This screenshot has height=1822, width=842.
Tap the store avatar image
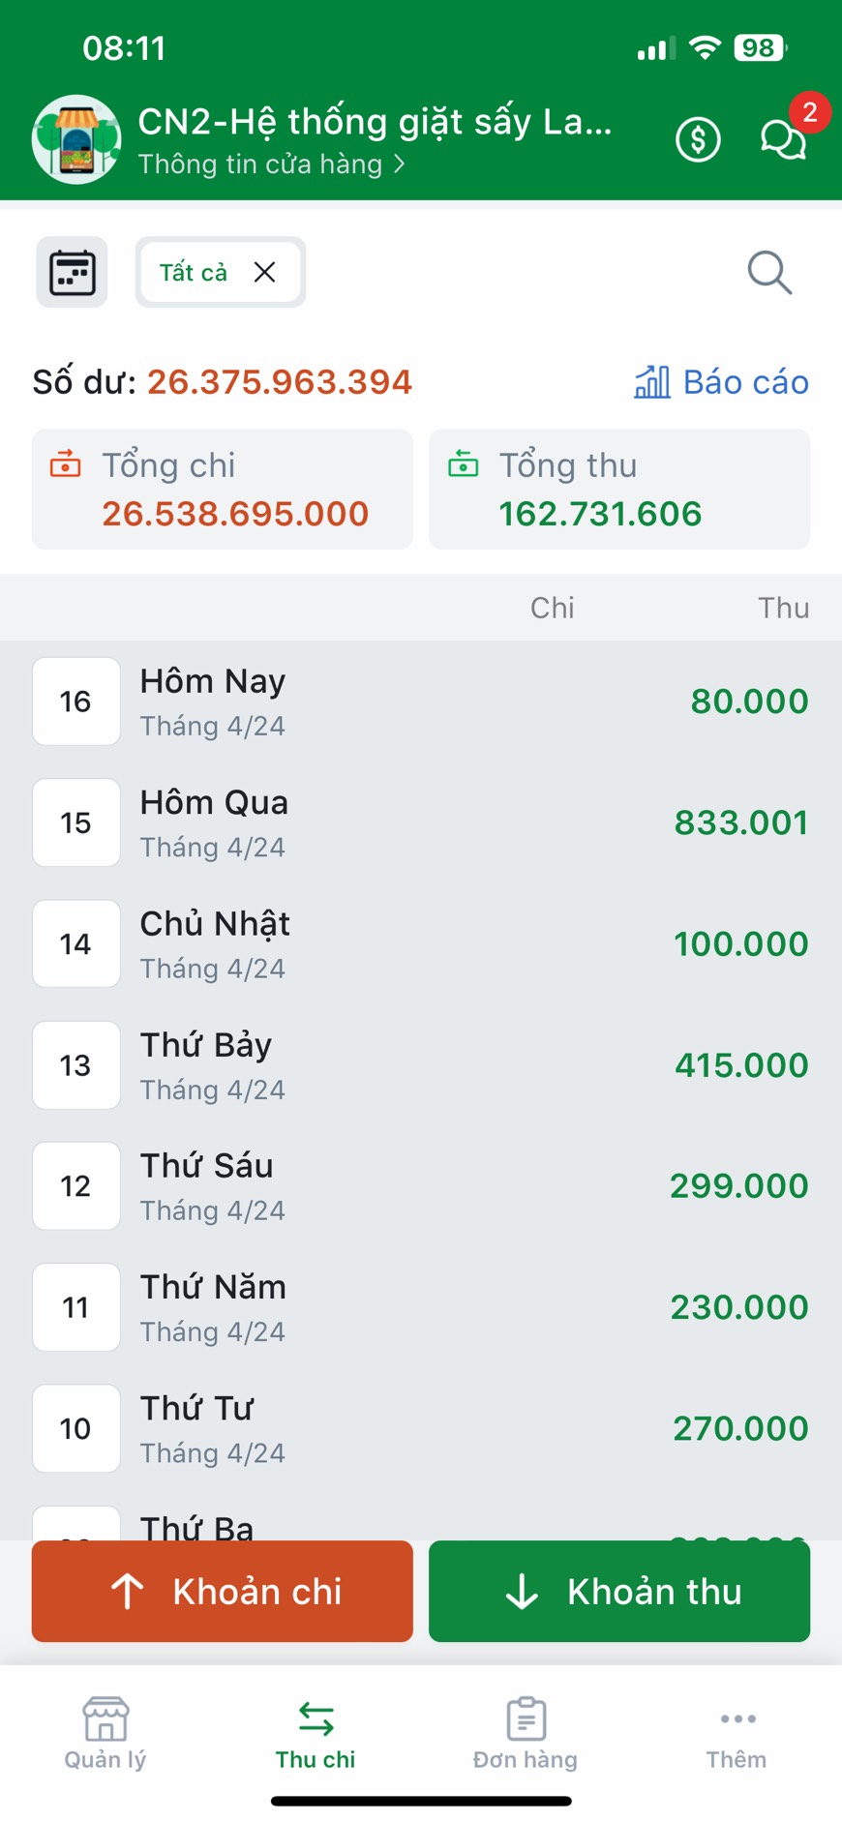[76, 139]
